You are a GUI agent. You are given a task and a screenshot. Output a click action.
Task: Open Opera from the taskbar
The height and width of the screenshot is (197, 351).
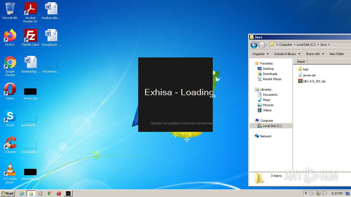click(x=59, y=193)
